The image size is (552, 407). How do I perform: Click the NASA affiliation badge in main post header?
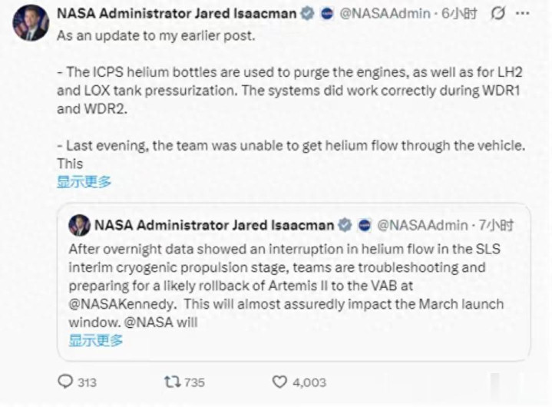[326, 15]
